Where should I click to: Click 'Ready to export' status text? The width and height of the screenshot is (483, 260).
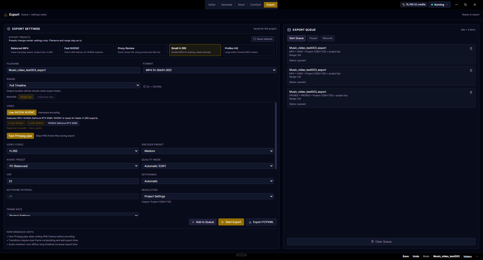471,15
